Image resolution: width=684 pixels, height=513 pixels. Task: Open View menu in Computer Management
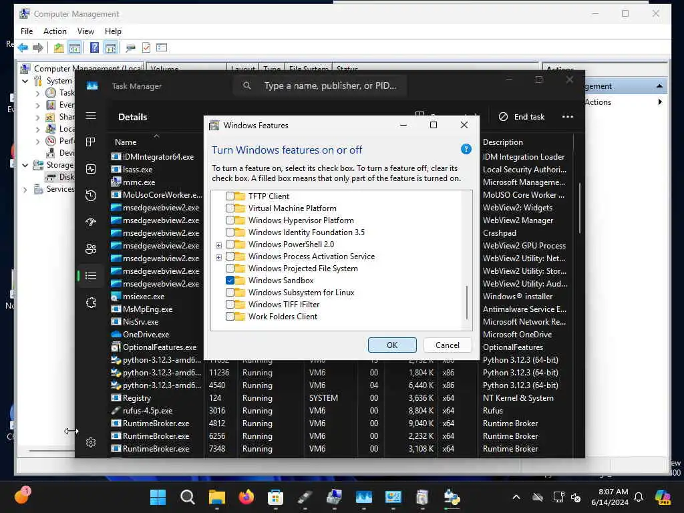click(85, 31)
